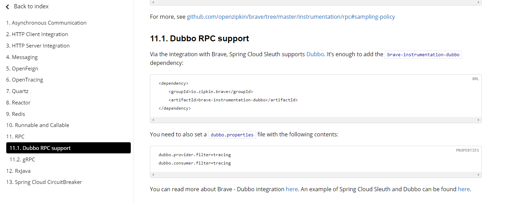Click the left arrow of the PROPERTIES code block scrollbar
This screenshot has height=203, width=520.
click(x=152, y=175)
